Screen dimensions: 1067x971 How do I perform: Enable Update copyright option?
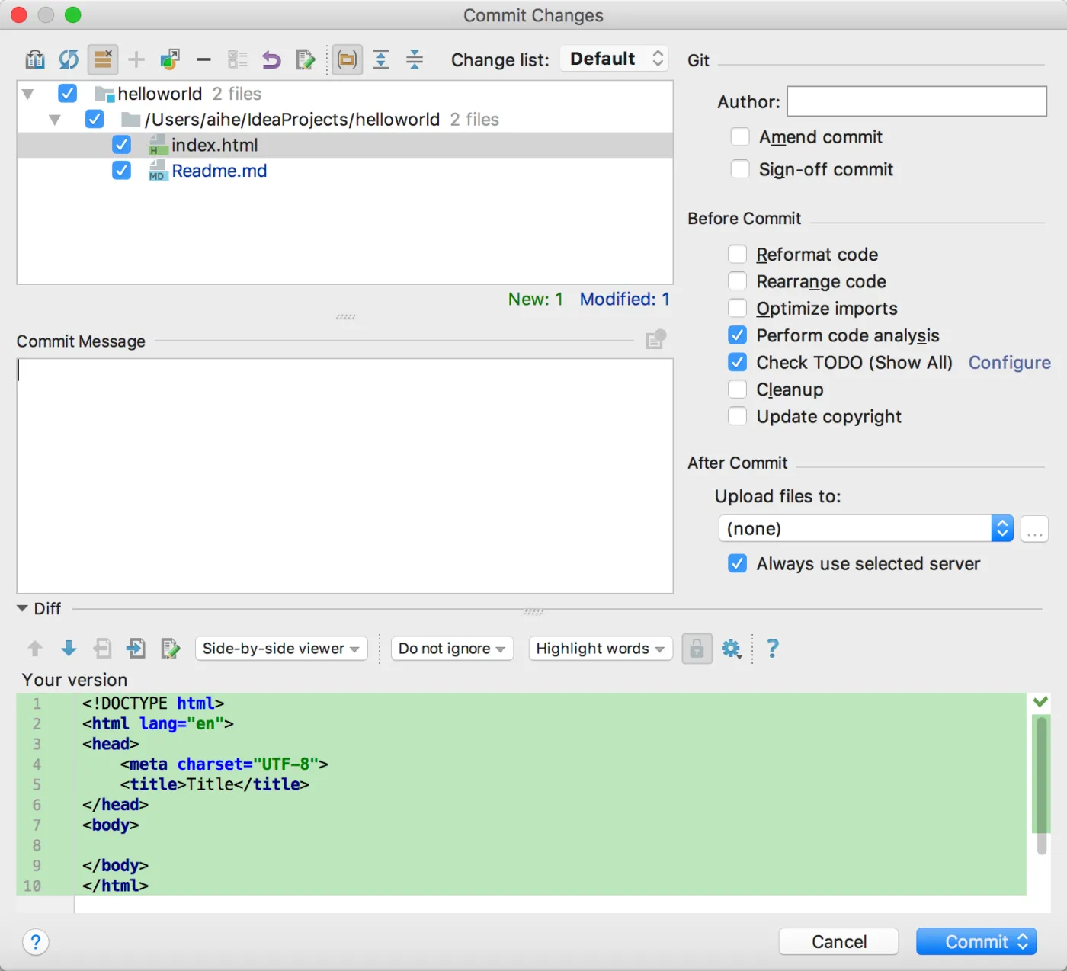coord(737,415)
